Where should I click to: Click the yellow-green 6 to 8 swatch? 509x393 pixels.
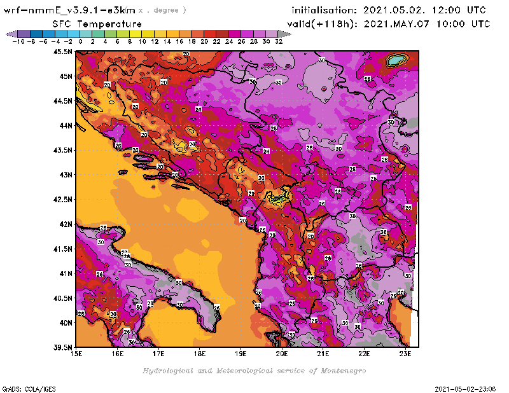(x=123, y=34)
